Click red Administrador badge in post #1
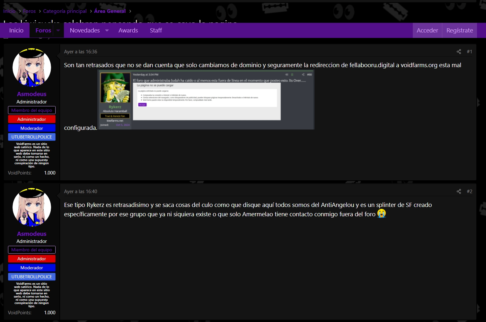The width and height of the screenshot is (486, 322). [x=32, y=119]
